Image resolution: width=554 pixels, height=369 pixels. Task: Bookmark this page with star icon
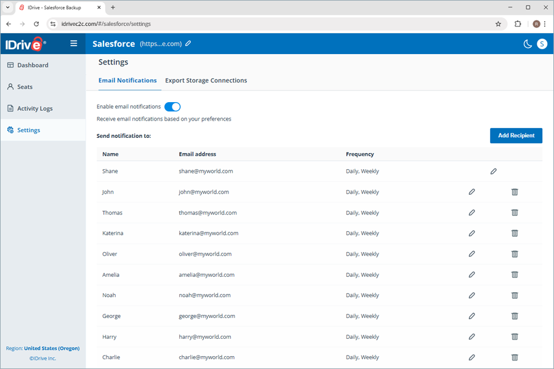coord(498,24)
